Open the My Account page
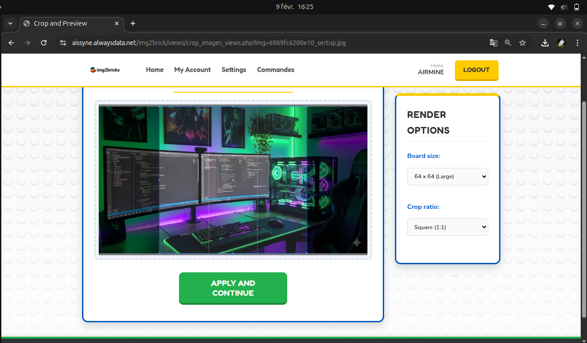587x343 pixels. [193, 70]
